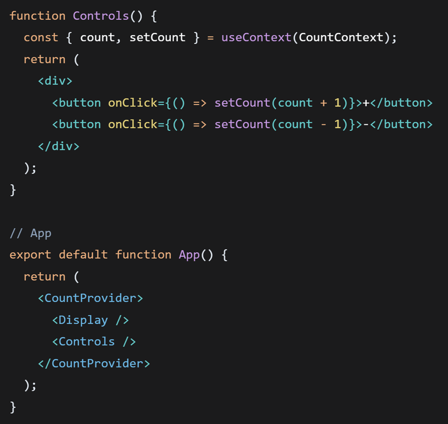Click the // App comment
The height and width of the screenshot is (424, 448).
tap(31, 233)
